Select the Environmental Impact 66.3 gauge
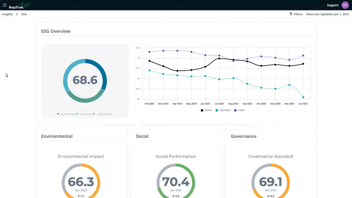 point(81,181)
